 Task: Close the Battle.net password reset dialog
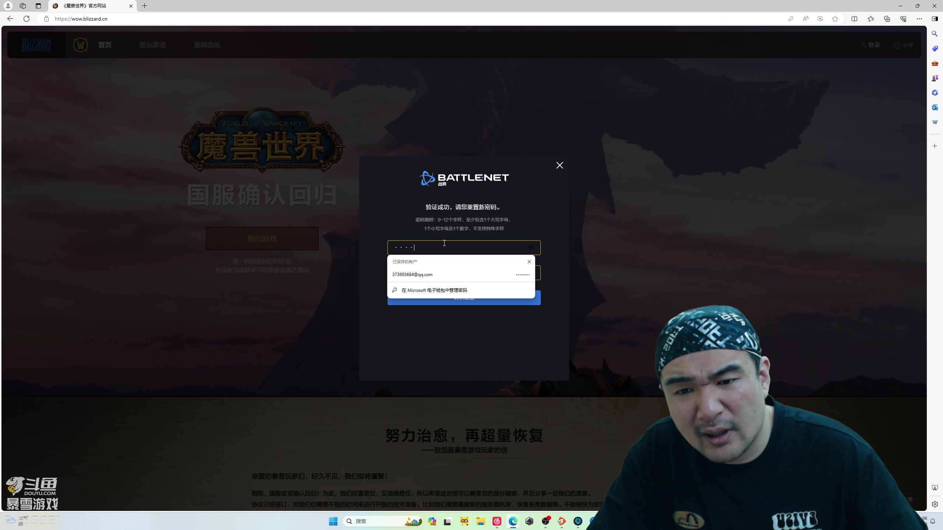(560, 166)
